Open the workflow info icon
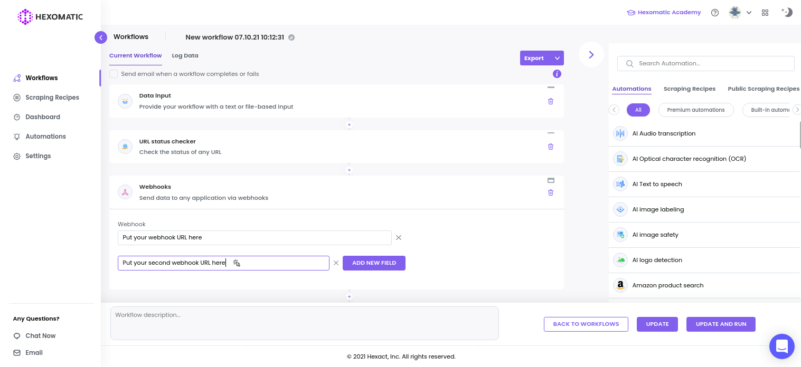The height and width of the screenshot is (367, 801). (x=557, y=74)
